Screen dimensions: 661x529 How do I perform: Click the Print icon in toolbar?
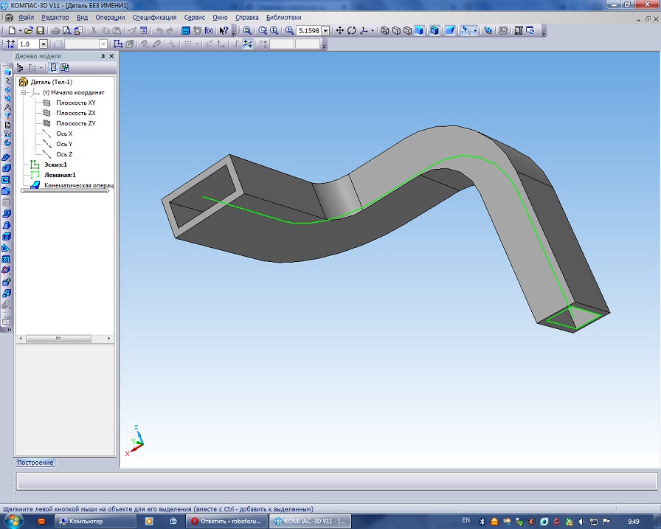tap(55, 30)
